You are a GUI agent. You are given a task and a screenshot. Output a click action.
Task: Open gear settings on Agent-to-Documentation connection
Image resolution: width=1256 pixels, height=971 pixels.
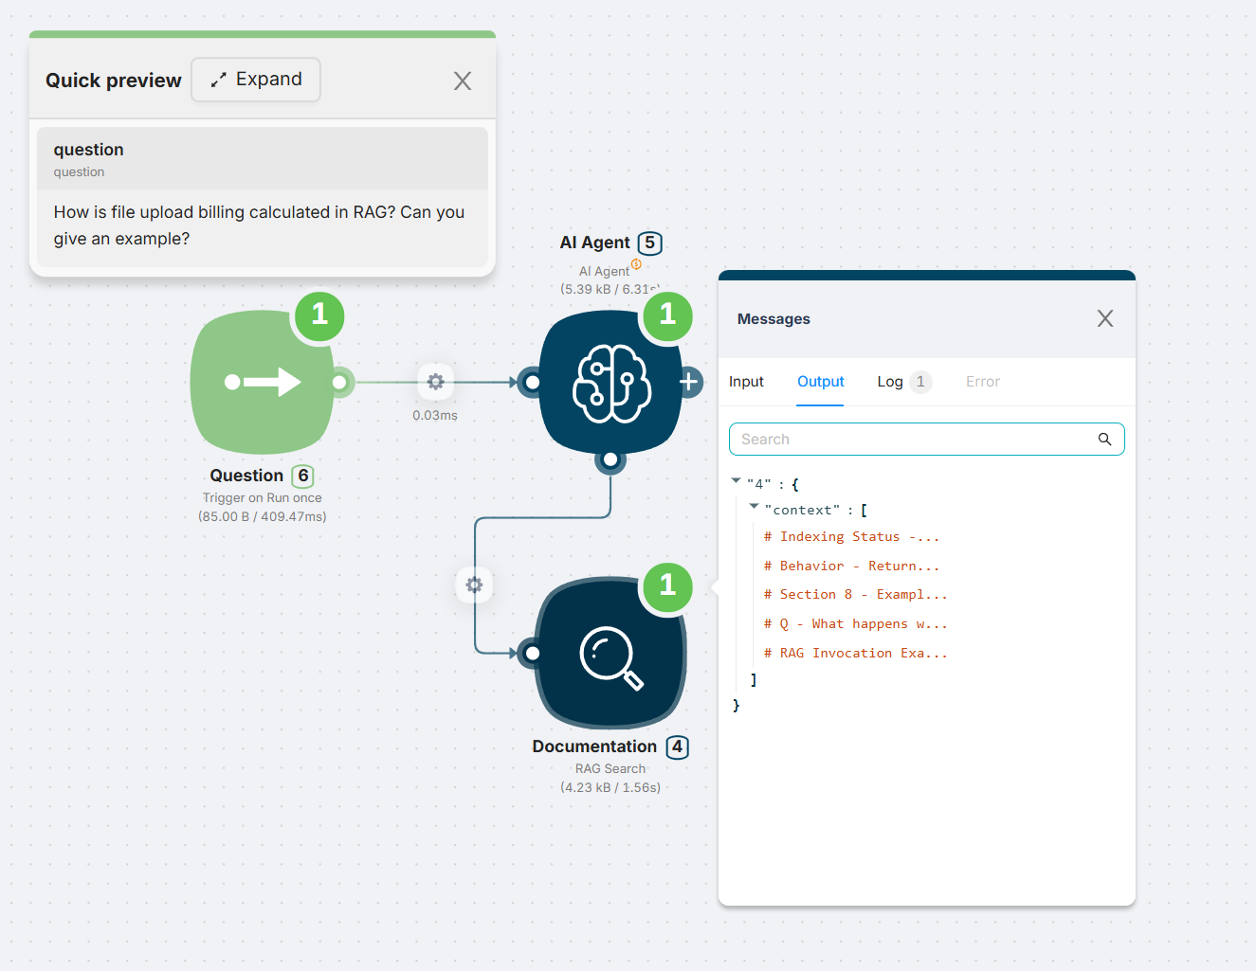pos(475,584)
